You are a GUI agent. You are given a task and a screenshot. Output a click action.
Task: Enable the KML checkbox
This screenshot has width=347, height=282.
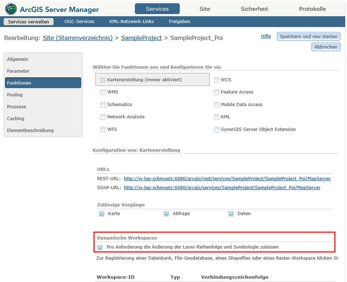(x=217, y=117)
